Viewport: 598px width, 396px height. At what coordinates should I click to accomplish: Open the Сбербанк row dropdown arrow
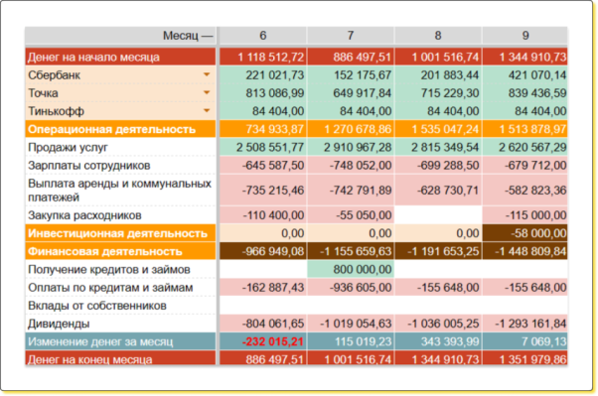[207, 74]
